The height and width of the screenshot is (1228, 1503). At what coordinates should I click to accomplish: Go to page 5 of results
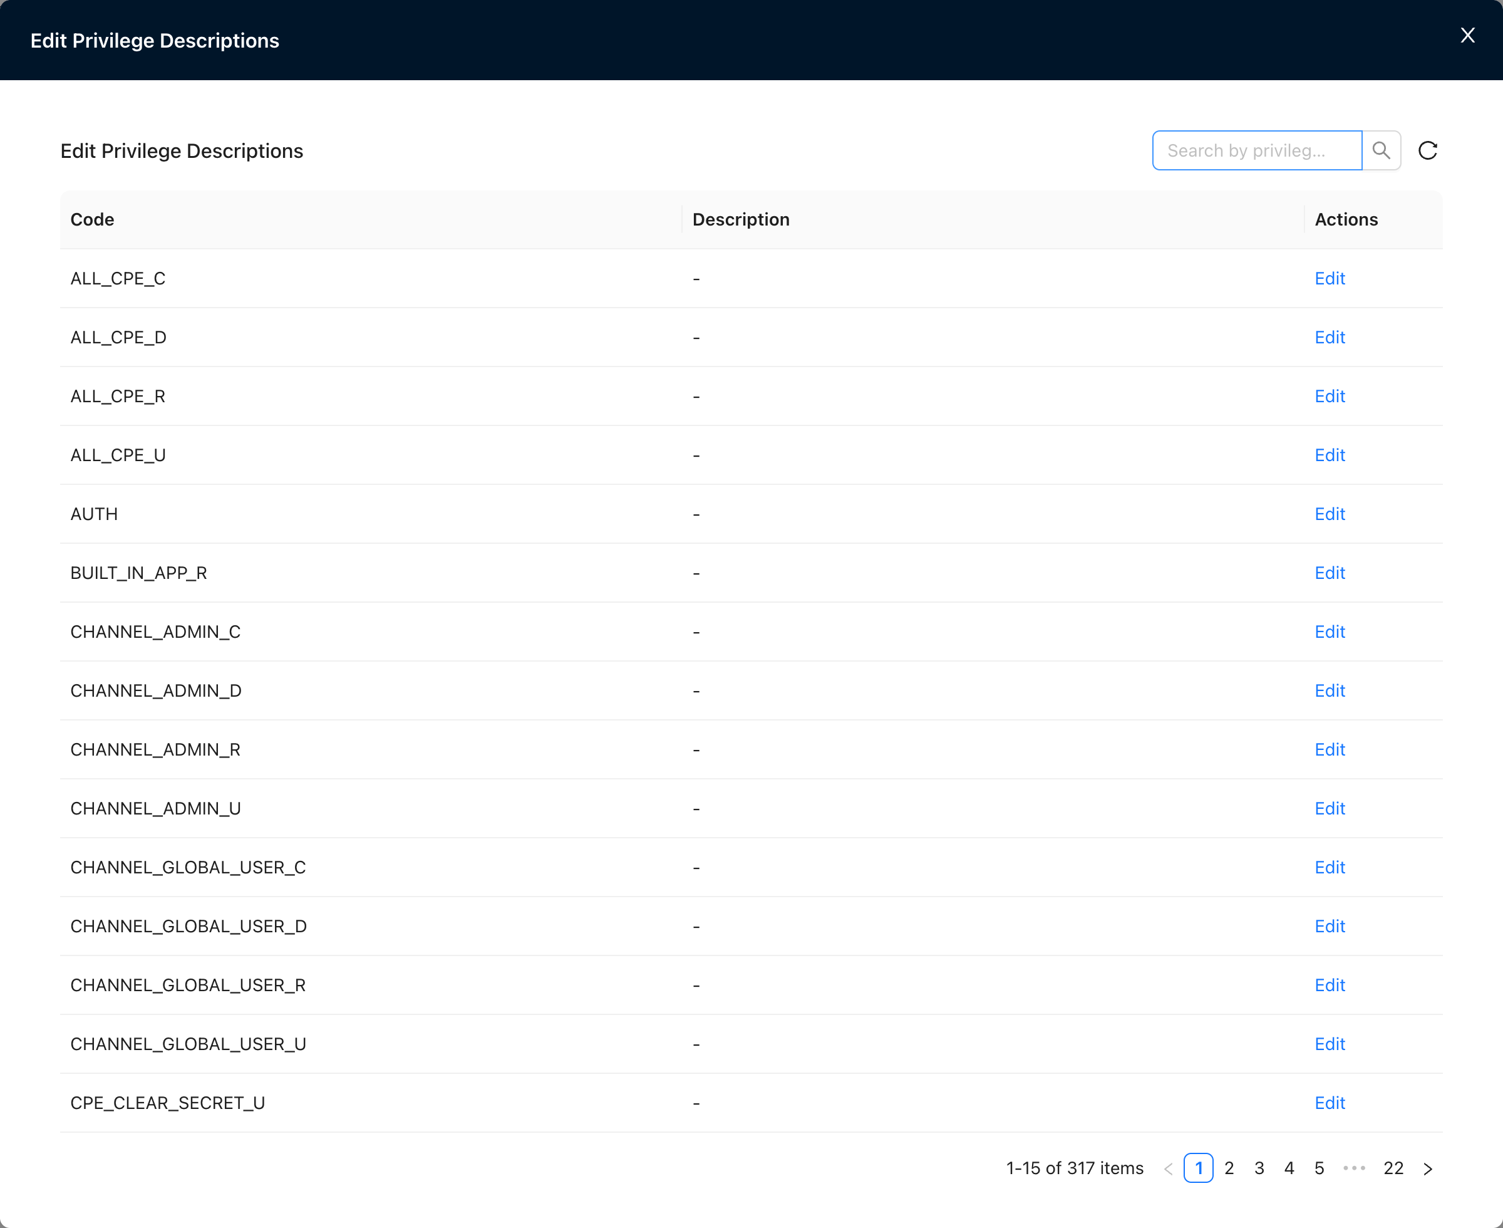1319,1168
